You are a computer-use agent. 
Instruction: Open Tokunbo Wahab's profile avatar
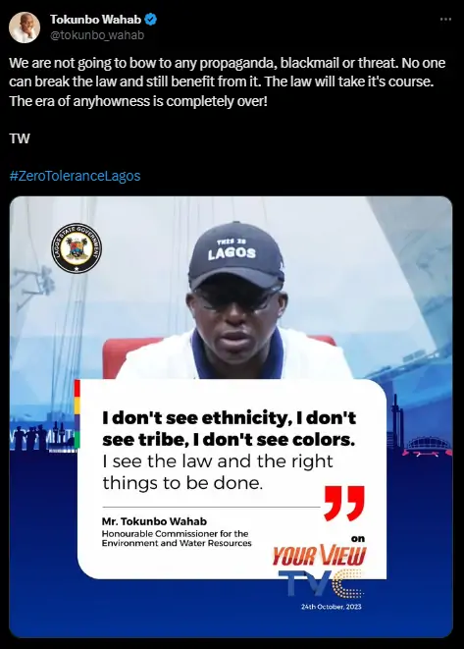pyautogui.click(x=25, y=27)
